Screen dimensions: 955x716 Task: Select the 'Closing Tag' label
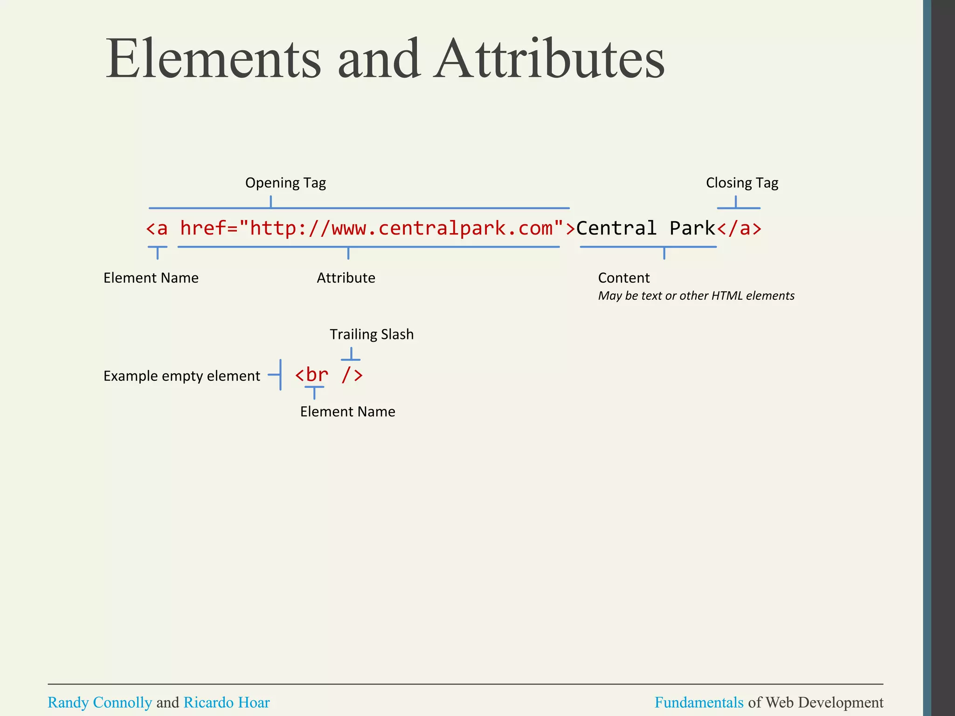pos(742,183)
